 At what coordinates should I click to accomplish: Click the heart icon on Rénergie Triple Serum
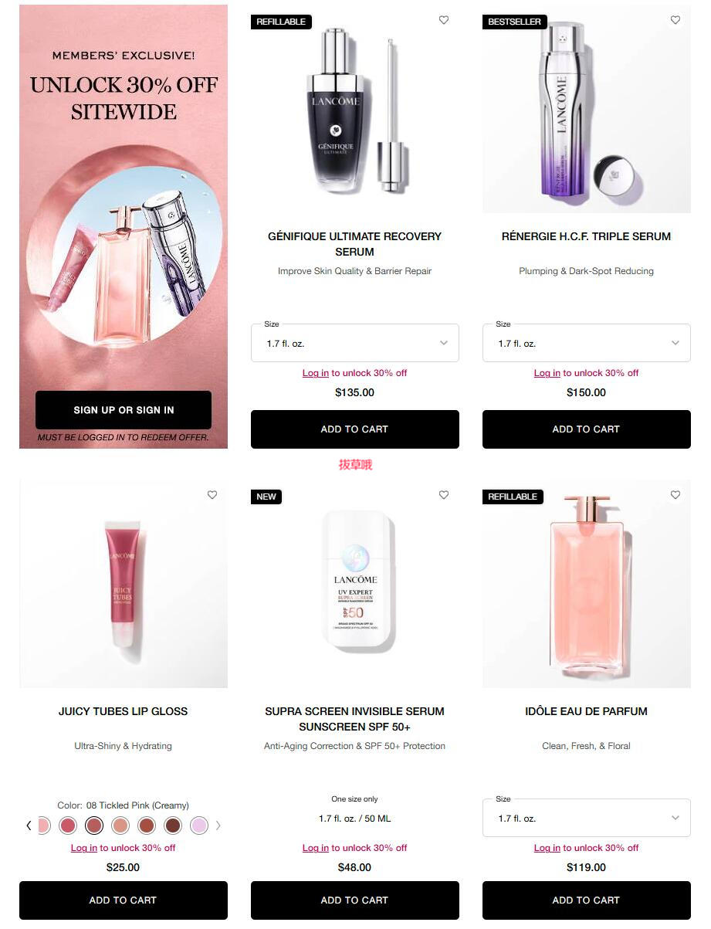tap(675, 20)
